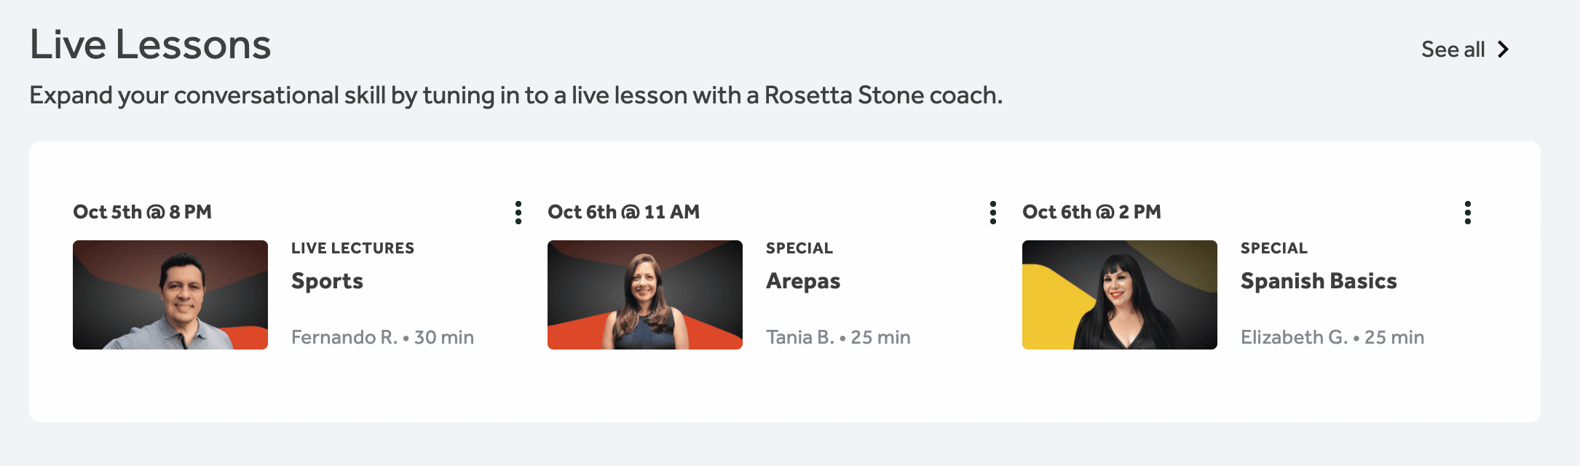Click the chevron arrow beside See all
Image resolution: width=1580 pixels, height=466 pixels.
tap(1503, 50)
